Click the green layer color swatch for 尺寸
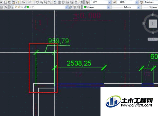Screen dimensions: 158x116 pos(28,7)
